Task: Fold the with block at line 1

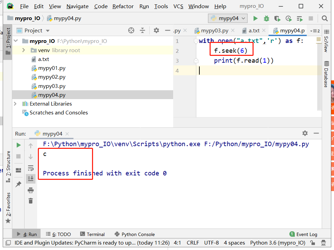Action: (x=196, y=41)
